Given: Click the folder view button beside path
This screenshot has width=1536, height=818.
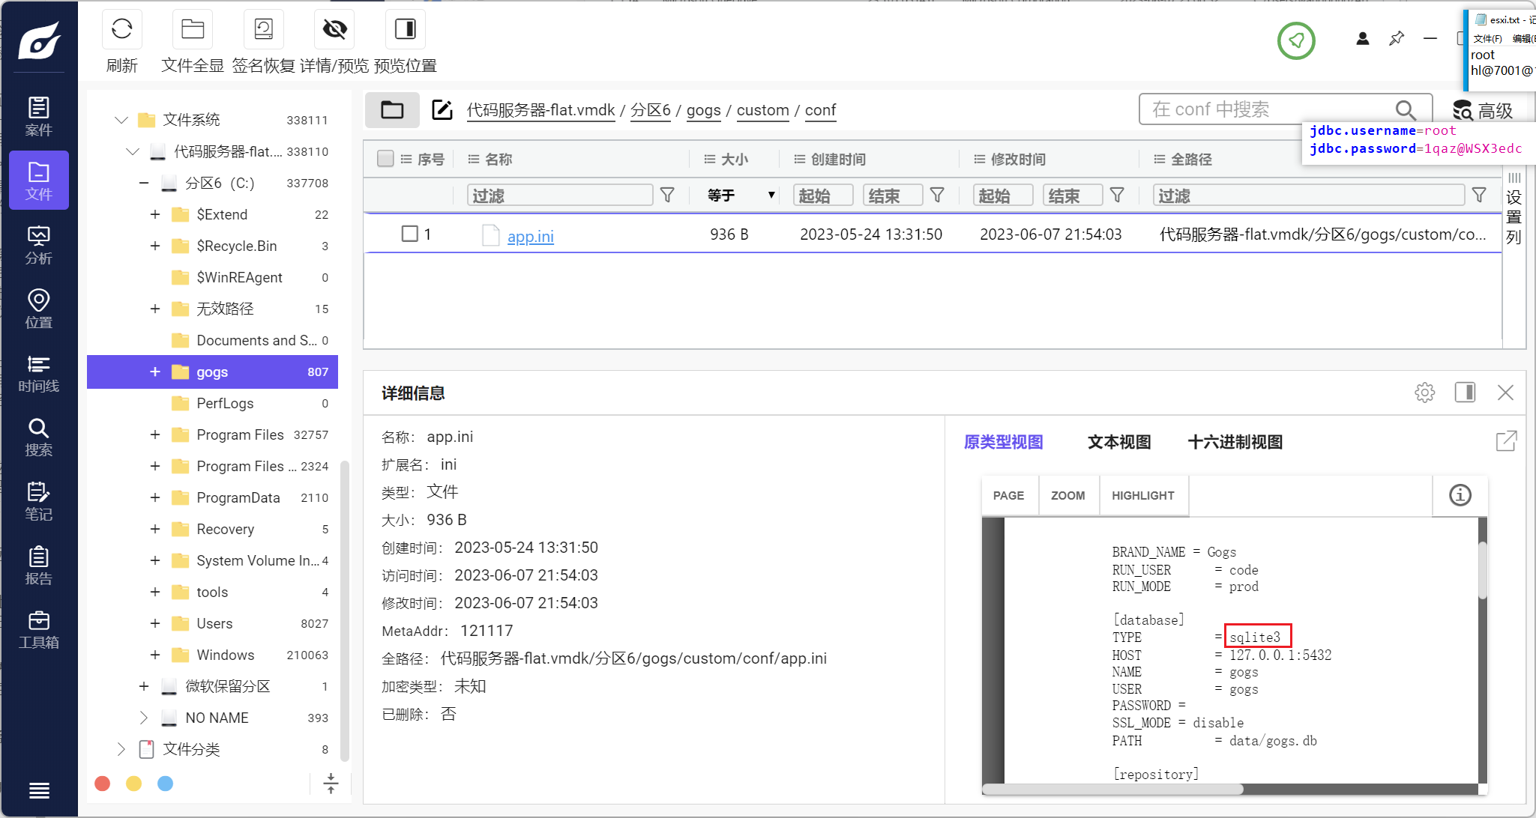Looking at the screenshot, I should point(392,110).
